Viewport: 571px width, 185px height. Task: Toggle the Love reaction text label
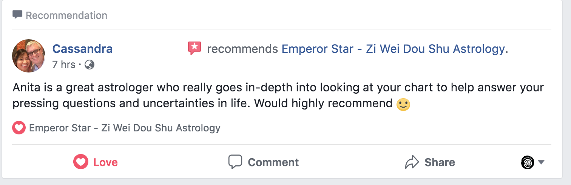105,162
